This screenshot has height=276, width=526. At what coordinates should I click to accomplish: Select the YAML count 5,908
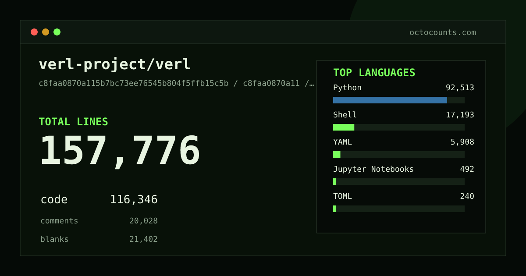click(462, 142)
